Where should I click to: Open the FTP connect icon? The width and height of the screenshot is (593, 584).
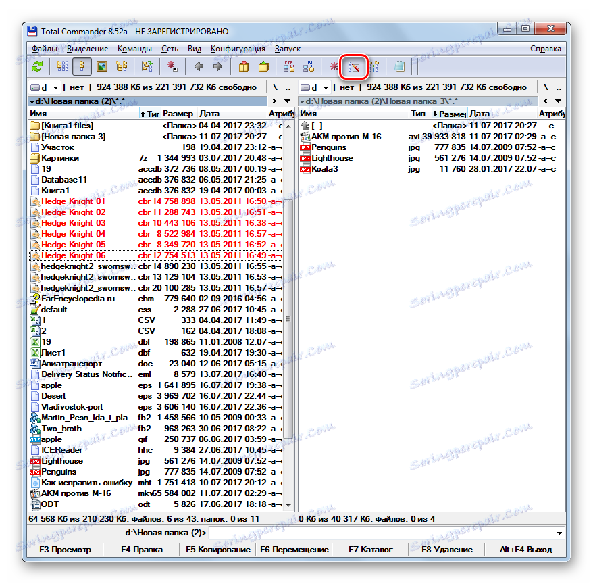click(x=289, y=67)
